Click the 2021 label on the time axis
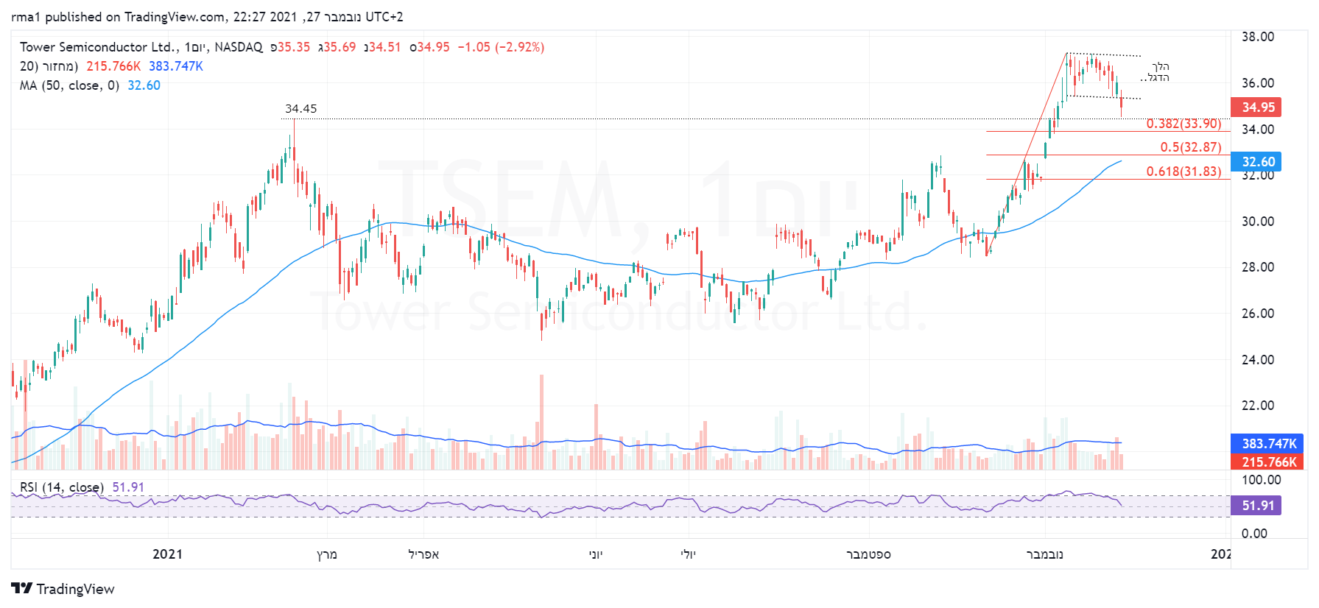This screenshot has height=608, width=1319. coord(167,554)
